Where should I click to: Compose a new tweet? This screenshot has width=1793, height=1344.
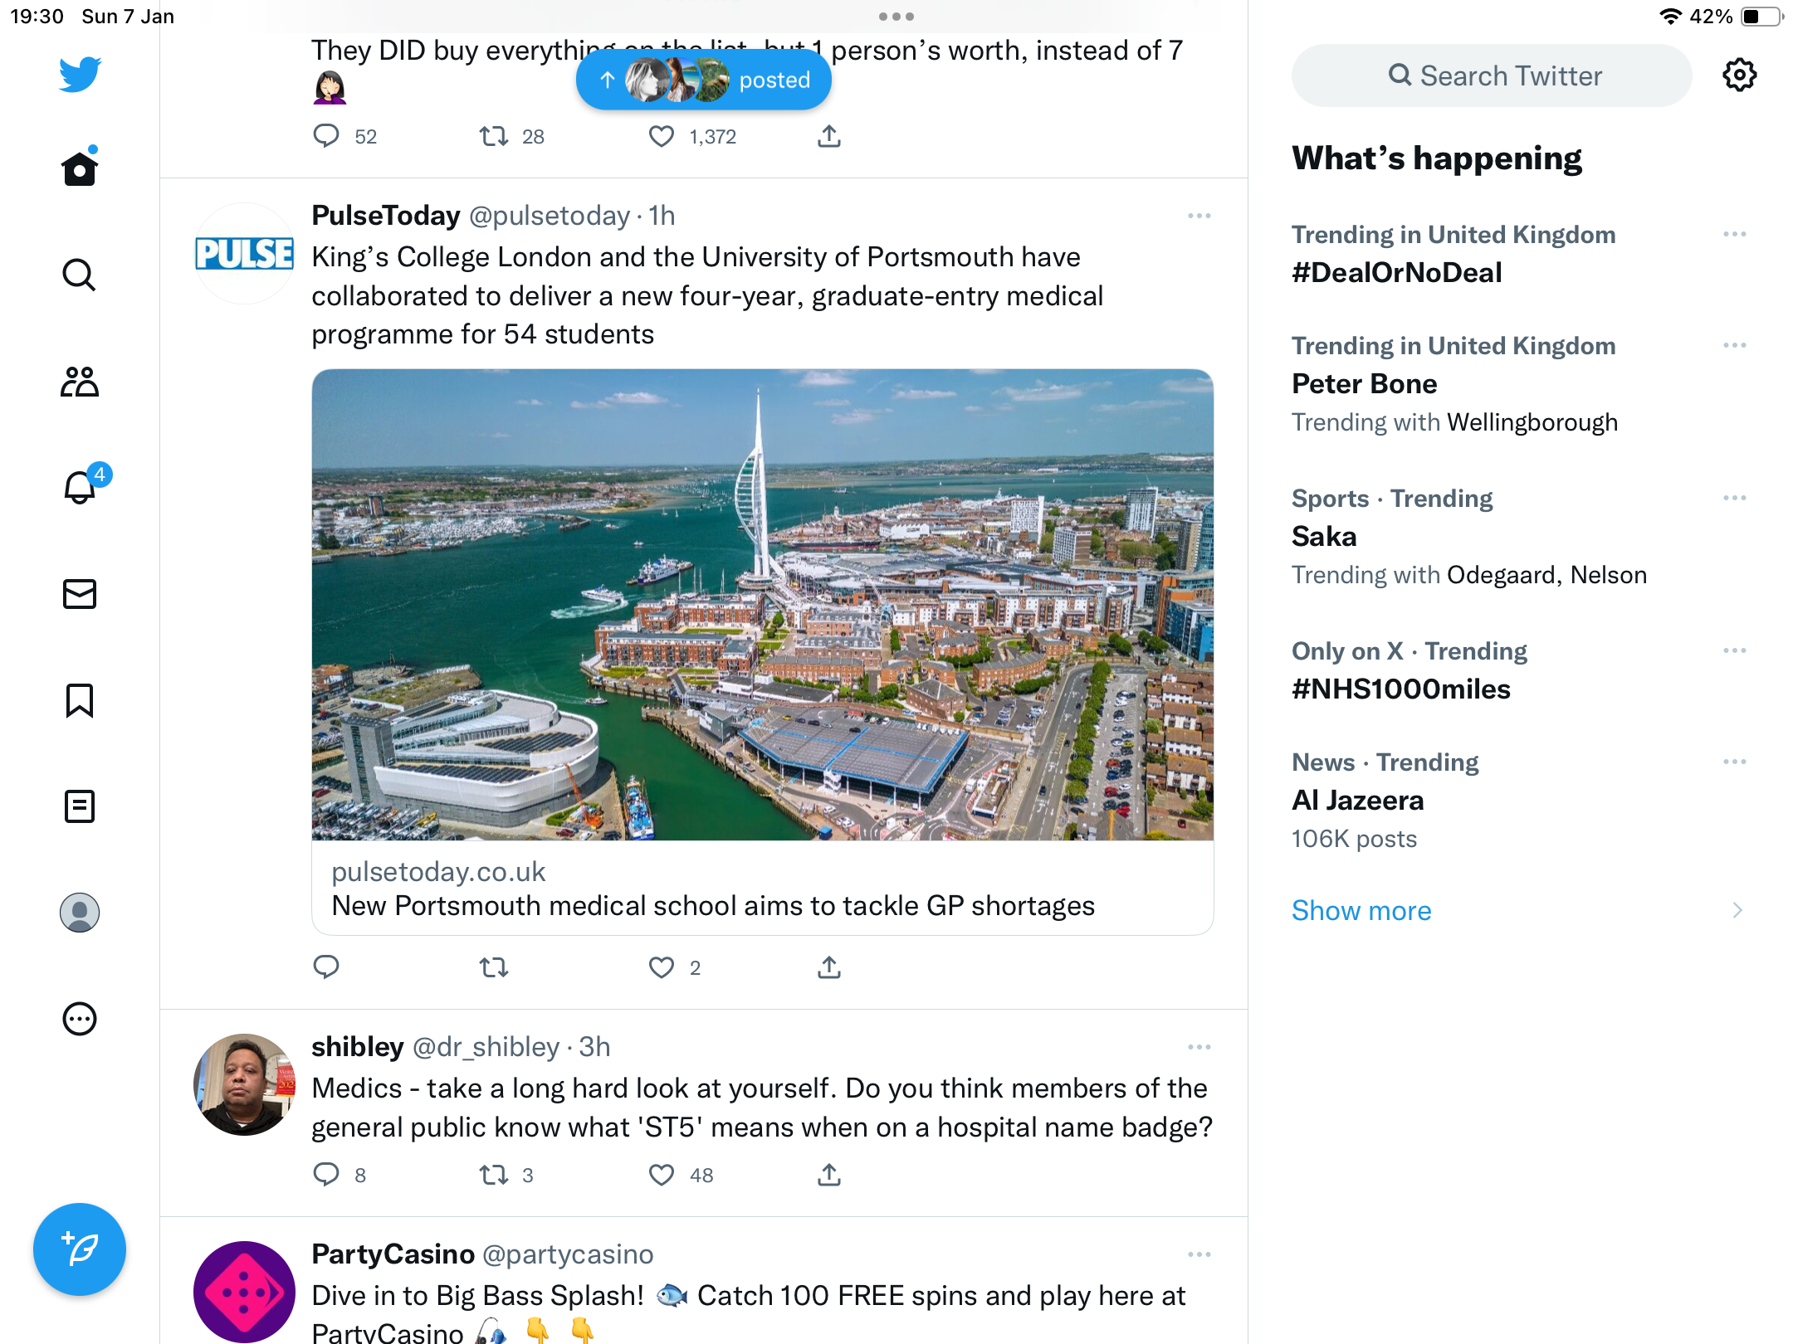click(x=80, y=1249)
